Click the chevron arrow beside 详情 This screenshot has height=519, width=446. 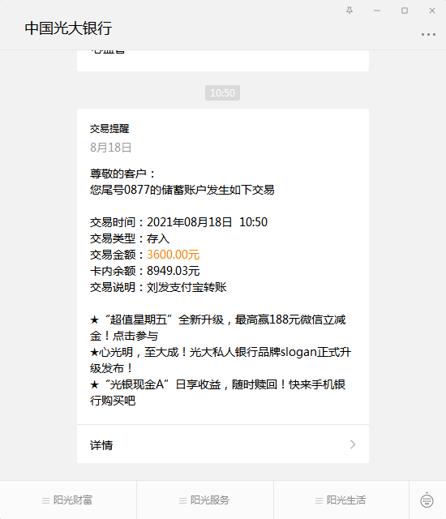[x=353, y=444]
